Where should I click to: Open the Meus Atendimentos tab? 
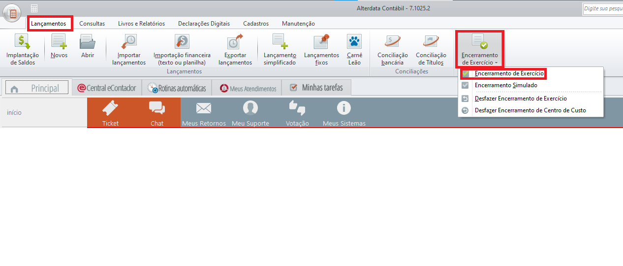point(247,88)
